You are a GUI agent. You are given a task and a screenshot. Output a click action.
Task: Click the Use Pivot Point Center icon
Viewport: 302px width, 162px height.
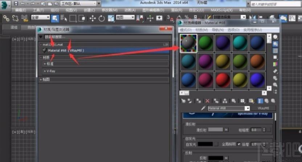point(140,18)
